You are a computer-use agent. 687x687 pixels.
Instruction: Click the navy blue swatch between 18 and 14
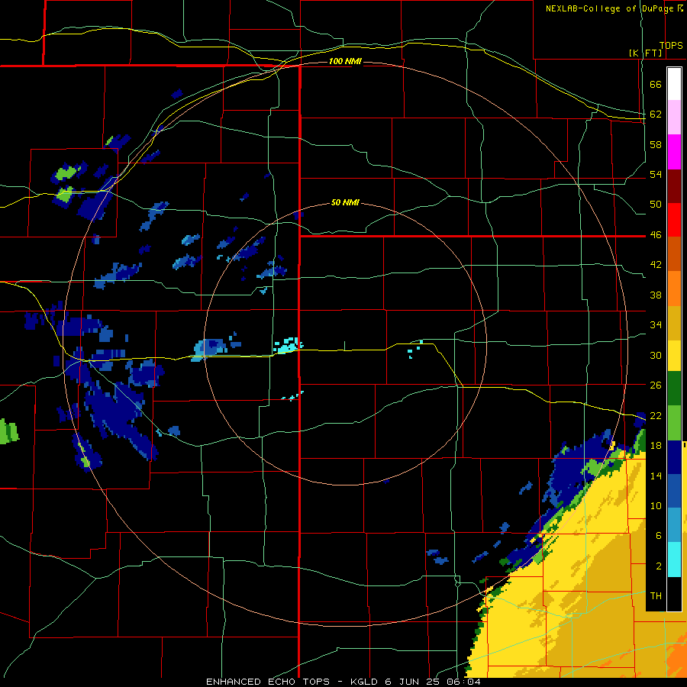[x=674, y=457]
